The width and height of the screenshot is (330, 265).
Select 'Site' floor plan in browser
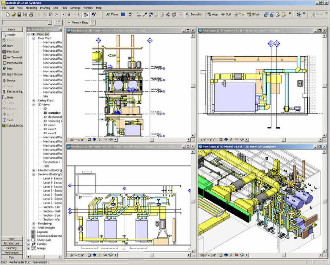click(46, 96)
